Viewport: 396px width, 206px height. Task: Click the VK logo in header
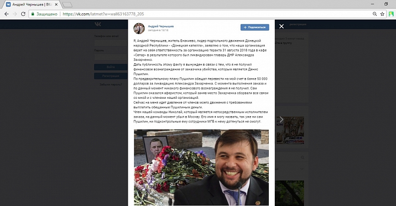coord(98,24)
